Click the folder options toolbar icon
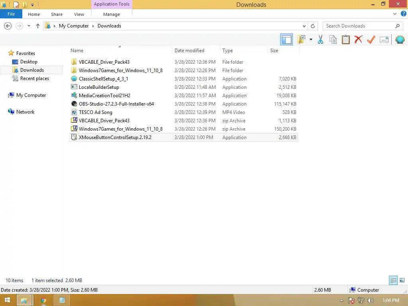This screenshot has height=306, width=408. pyautogui.click(x=301, y=39)
